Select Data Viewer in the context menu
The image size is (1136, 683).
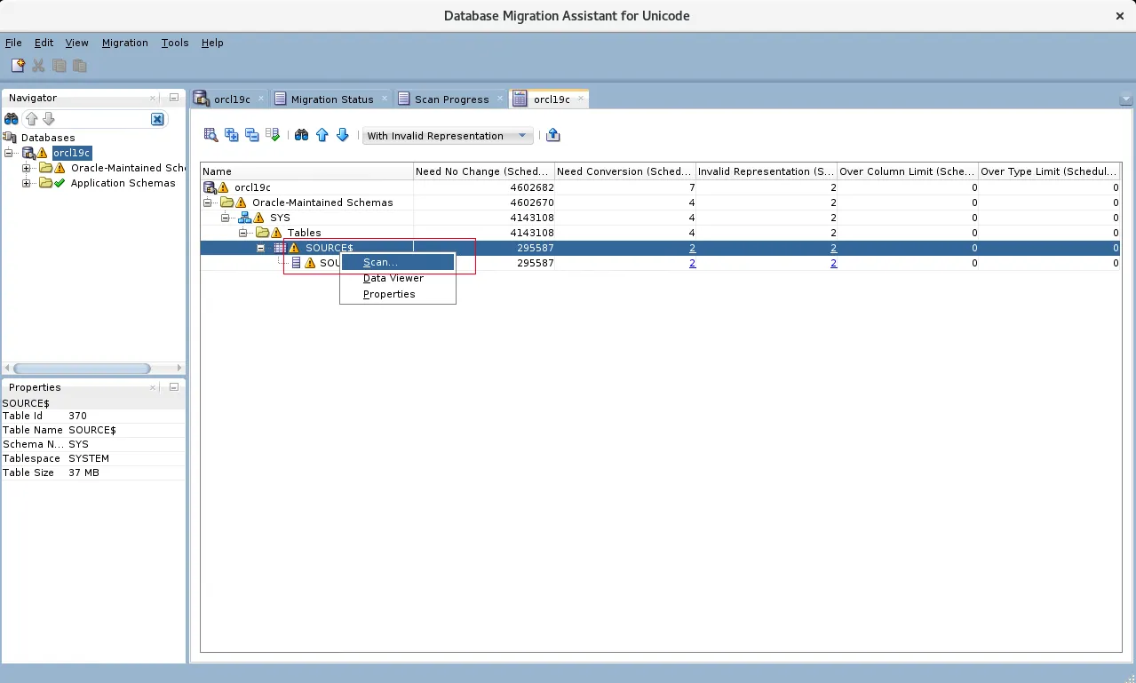point(393,278)
